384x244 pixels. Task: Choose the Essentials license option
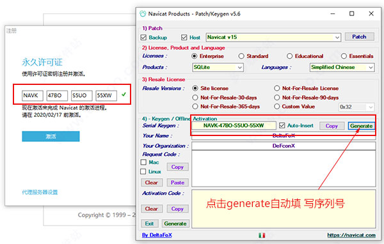tap(344, 56)
